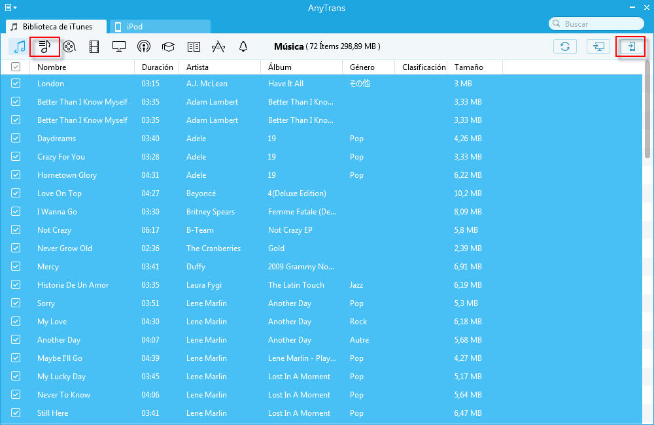Switch to the Biblioteca de iTunes tab
The image size is (654, 425).
point(56,27)
